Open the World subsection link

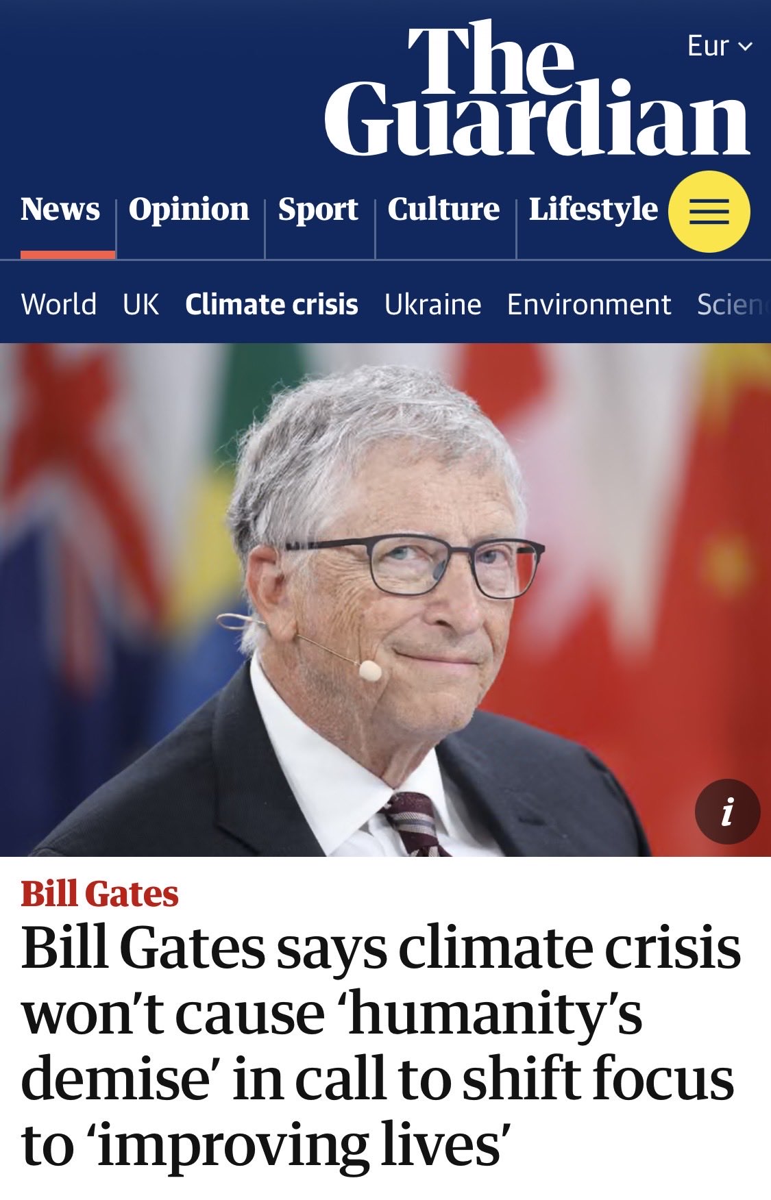[59, 304]
